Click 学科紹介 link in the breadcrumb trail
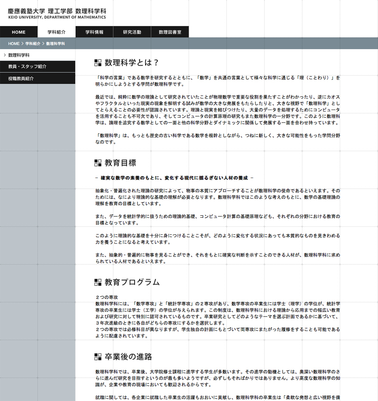 click(33, 43)
